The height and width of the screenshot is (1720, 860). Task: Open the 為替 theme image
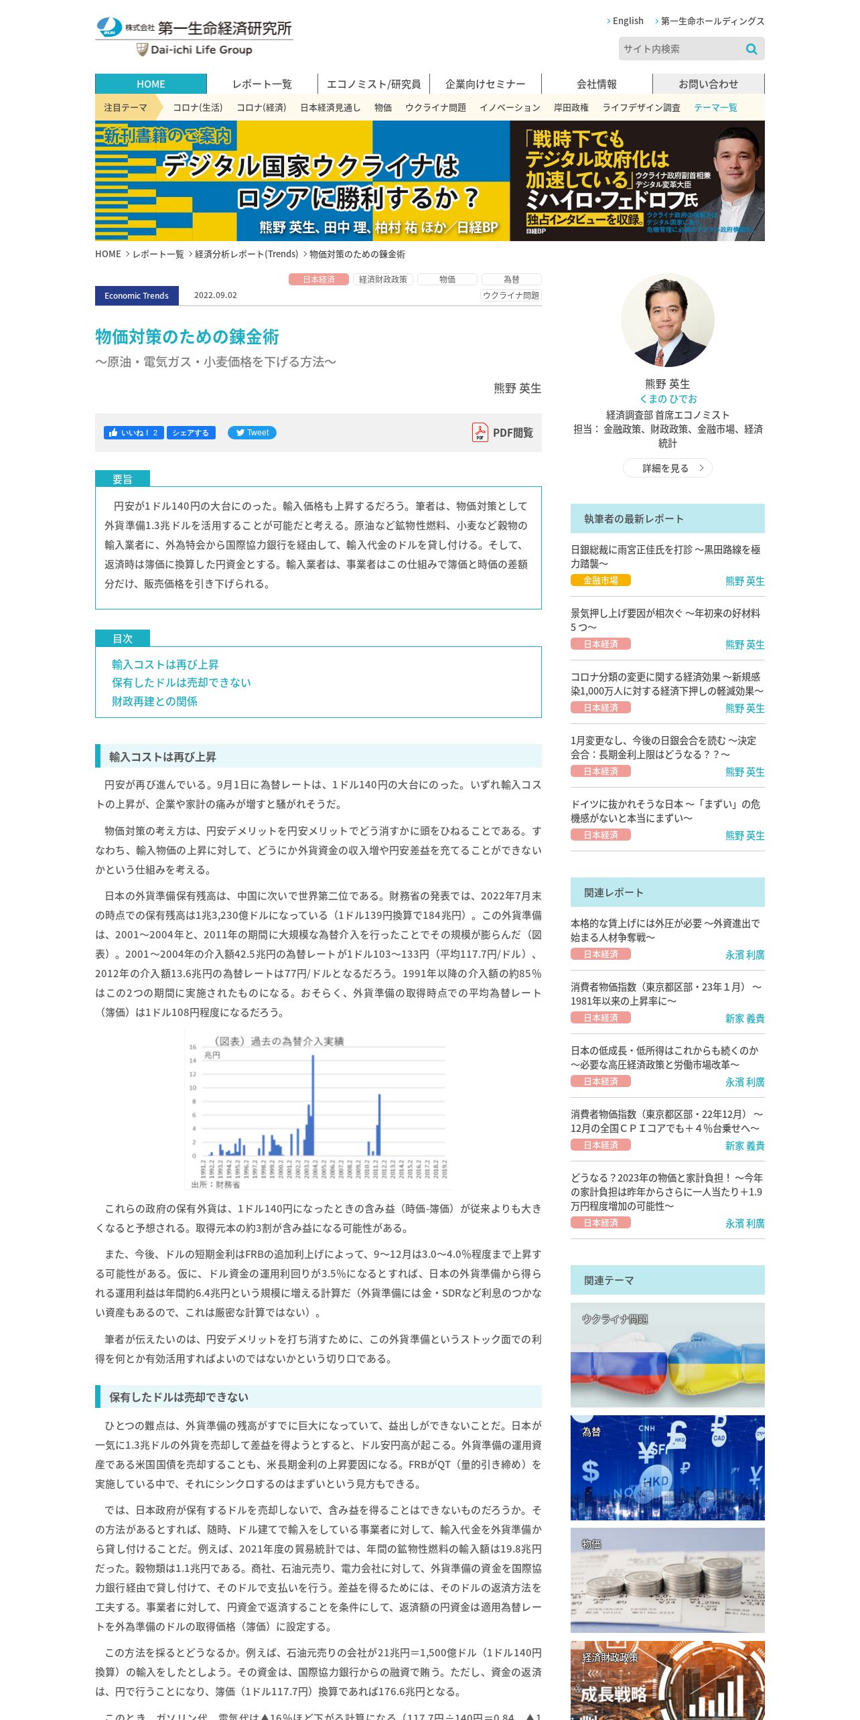coord(668,1467)
